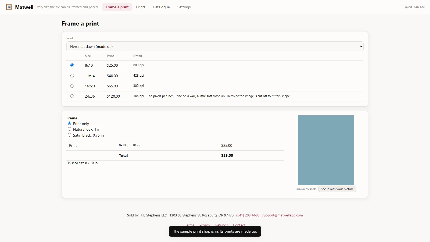Click the $65.00 price cell
The height and width of the screenshot is (242, 430).
(x=112, y=86)
